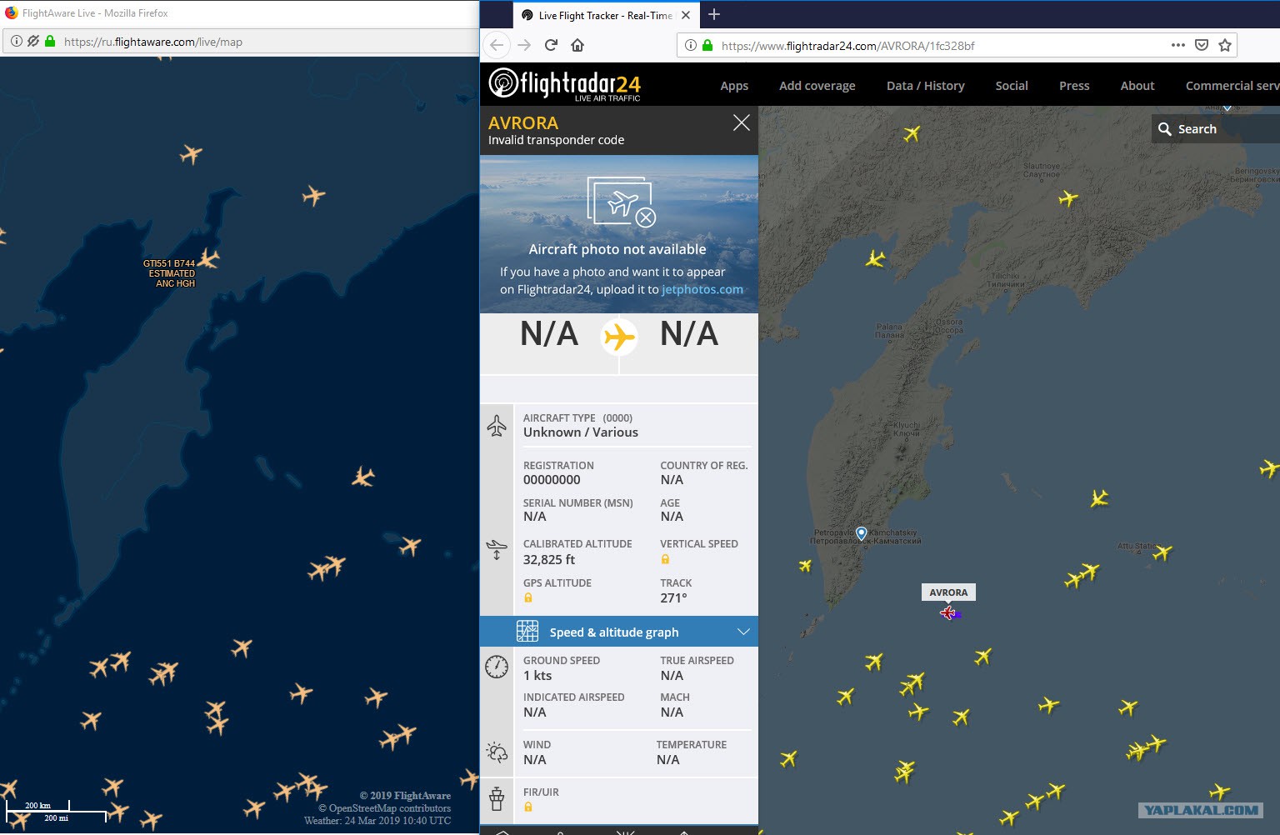1280x835 pixels.
Task: Click the Petropavlovsk-Kamchatsky airport pin
Action: point(862,533)
